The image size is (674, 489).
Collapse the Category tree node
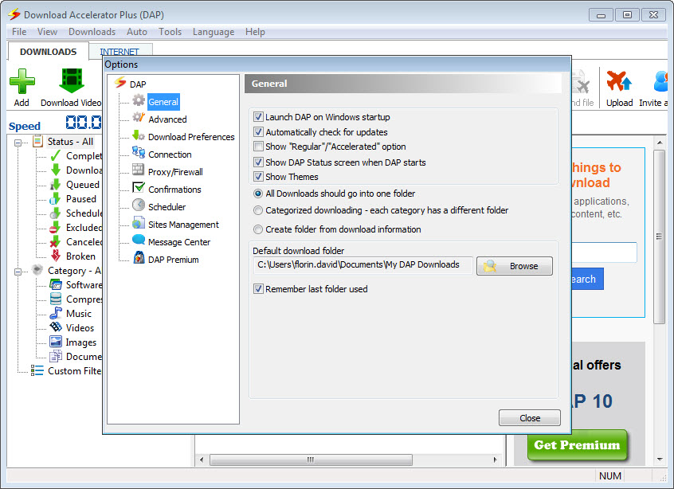(18, 272)
